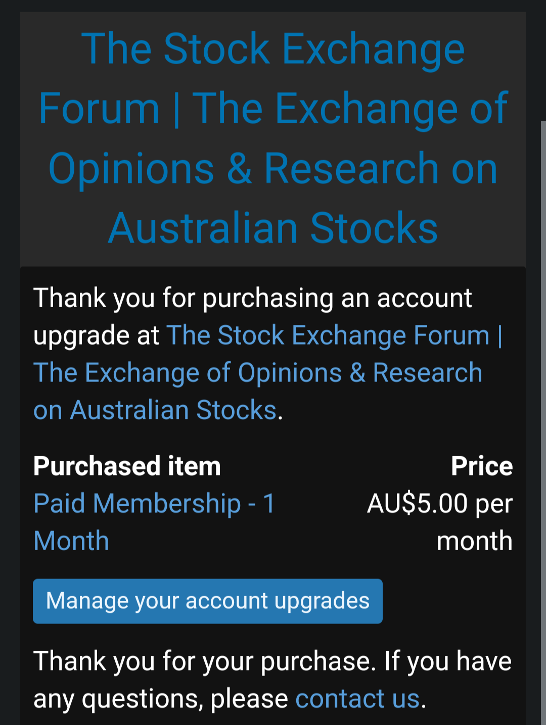Open the Paid Membership - 1 Month item
The height and width of the screenshot is (725, 546).
[154, 504]
